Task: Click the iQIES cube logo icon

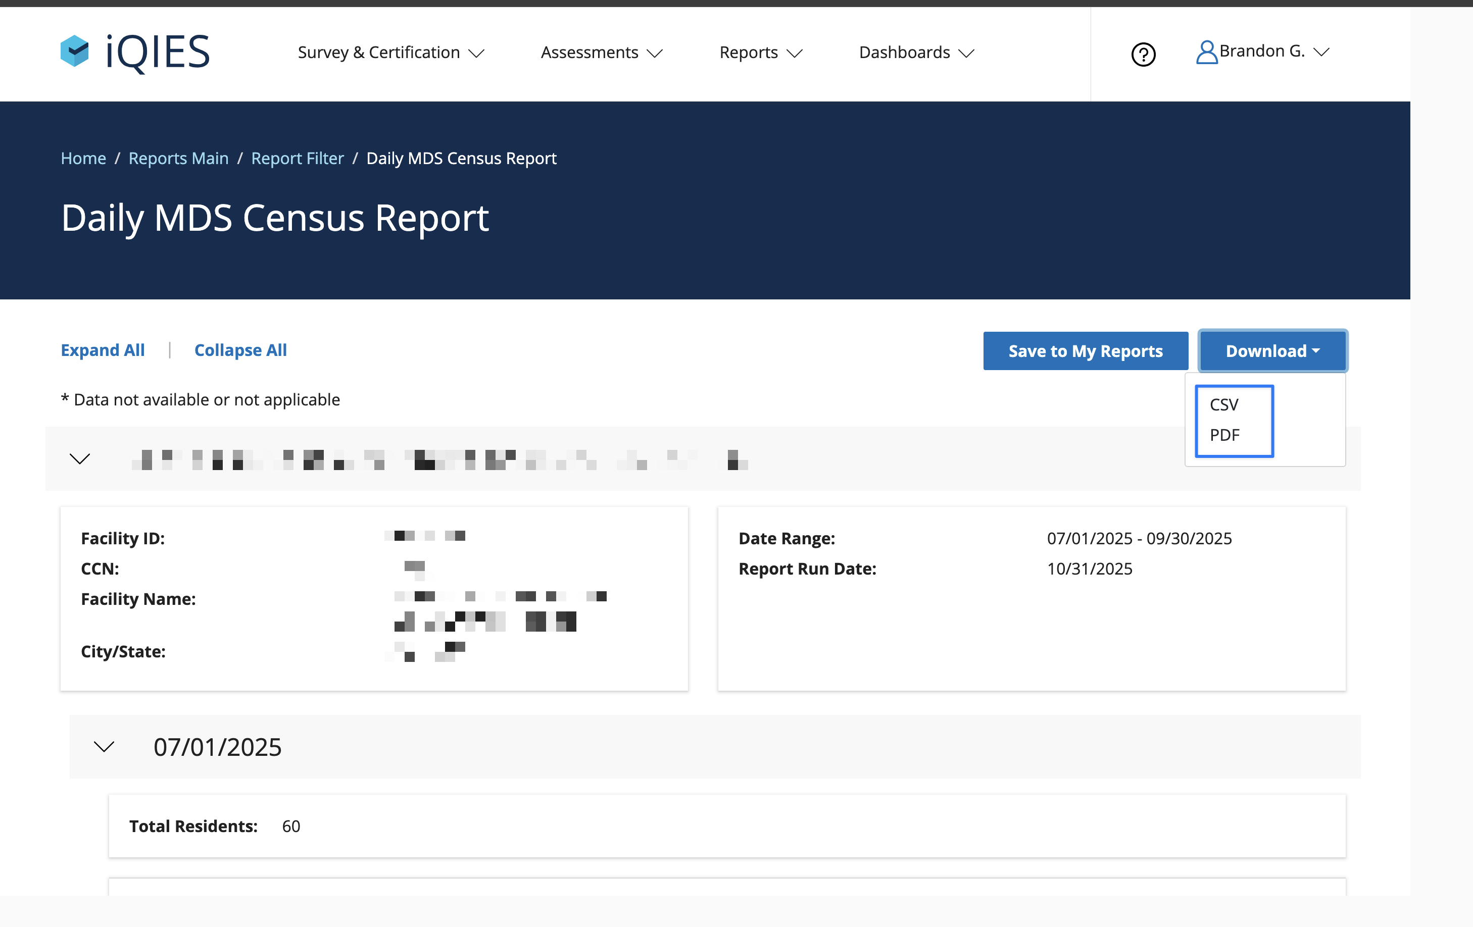Action: (75, 51)
